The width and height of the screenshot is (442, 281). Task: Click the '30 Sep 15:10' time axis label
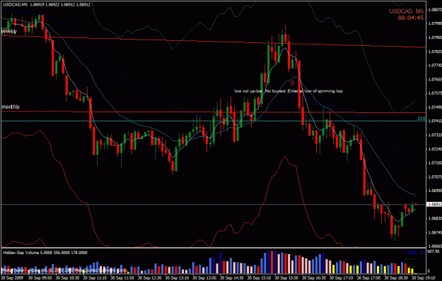tap(258, 278)
